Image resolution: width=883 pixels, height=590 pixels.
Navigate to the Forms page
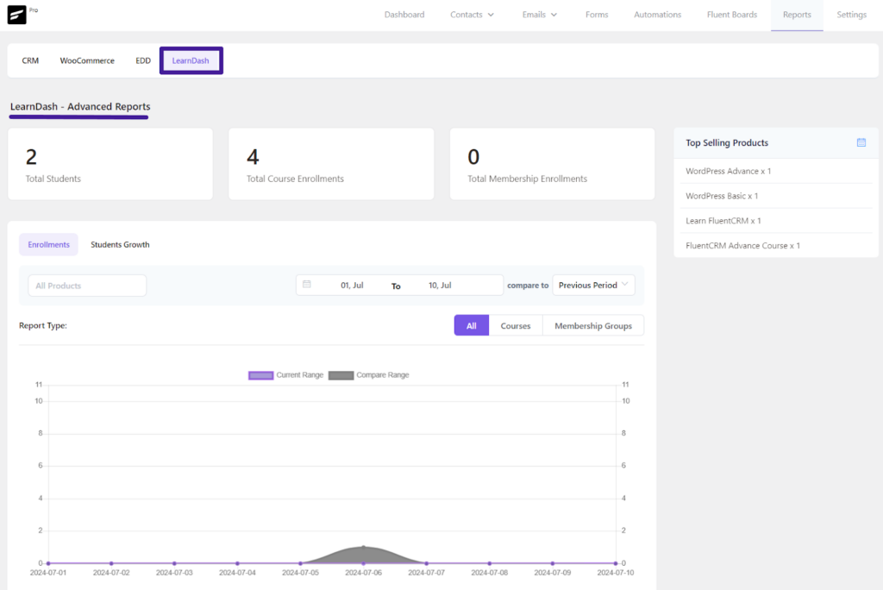(596, 15)
